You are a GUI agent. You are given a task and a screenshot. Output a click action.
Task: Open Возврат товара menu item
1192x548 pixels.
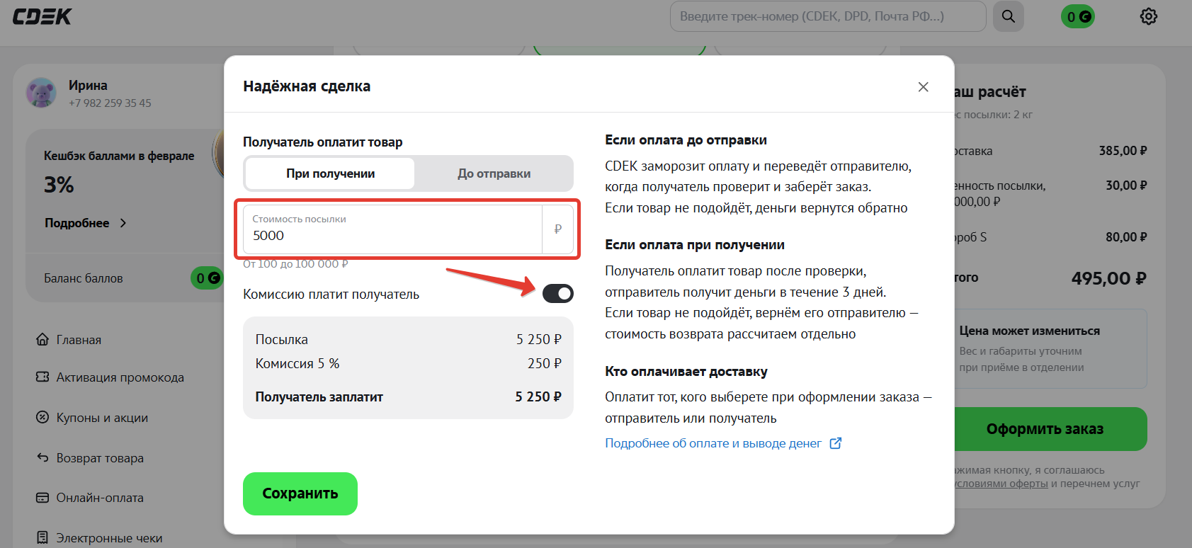(x=100, y=458)
